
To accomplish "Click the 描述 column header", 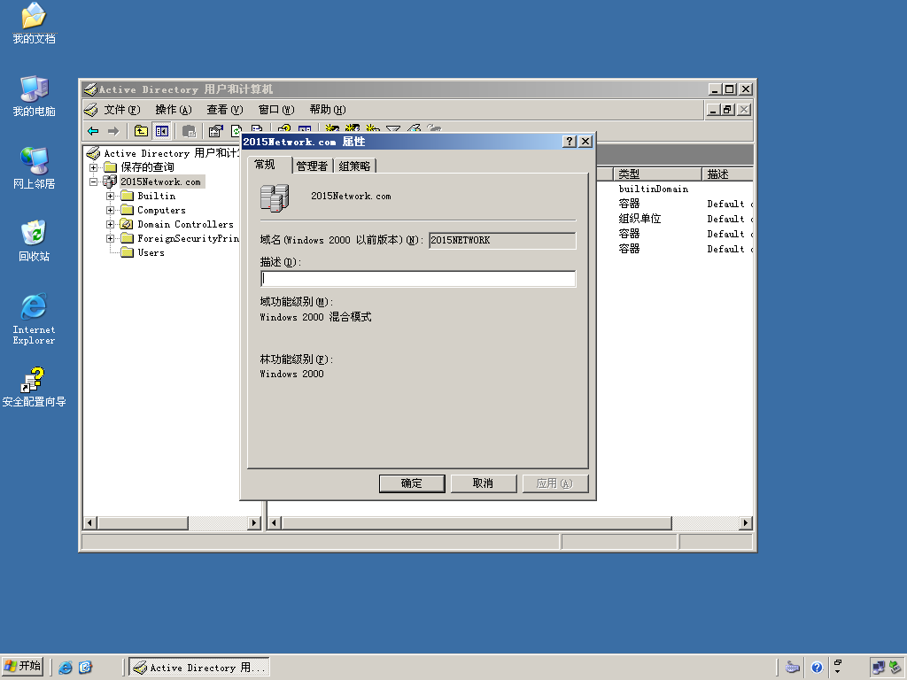I will (728, 174).
